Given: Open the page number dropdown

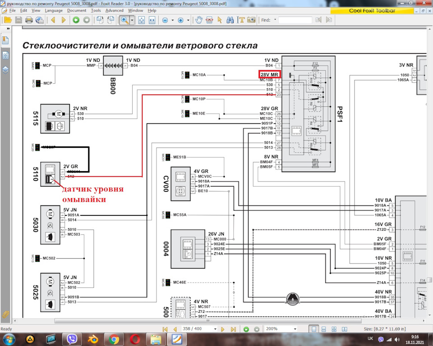Looking at the screenshot, I should 215,329.
